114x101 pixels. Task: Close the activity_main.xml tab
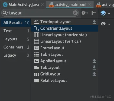click(90, 5)
